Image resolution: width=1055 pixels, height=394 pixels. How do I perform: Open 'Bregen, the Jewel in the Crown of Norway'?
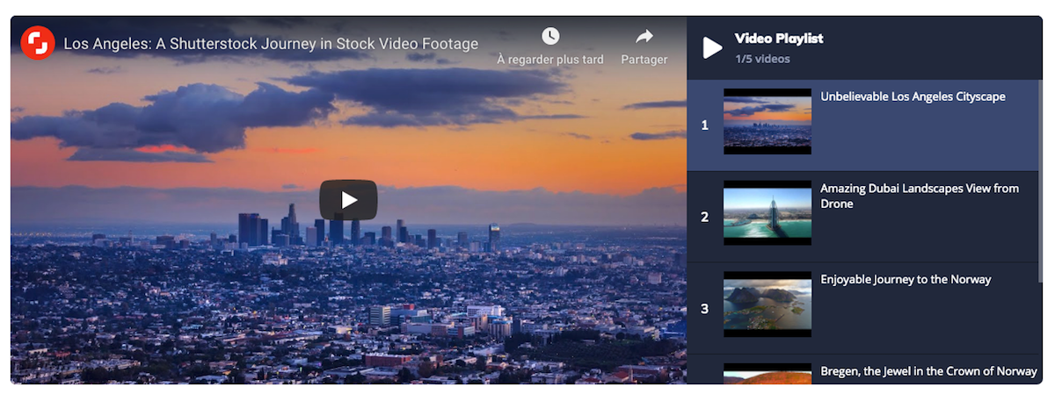click(x=928, y=371)
